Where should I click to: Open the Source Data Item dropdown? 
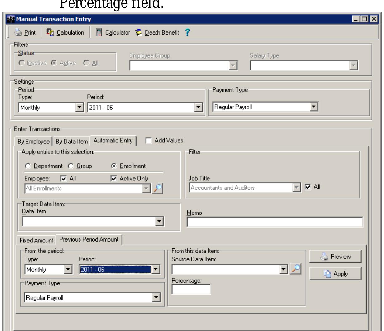pos(284,269)
